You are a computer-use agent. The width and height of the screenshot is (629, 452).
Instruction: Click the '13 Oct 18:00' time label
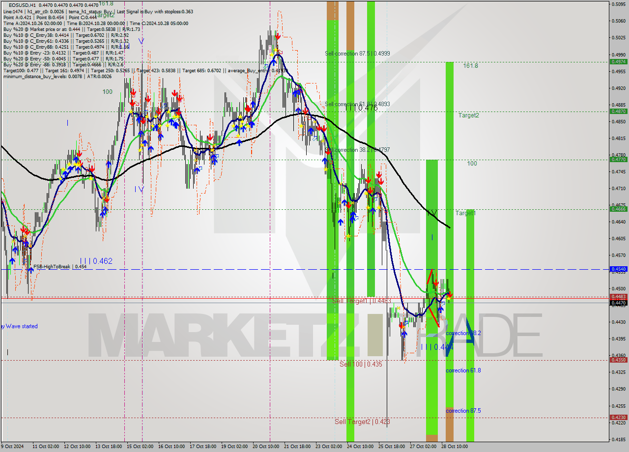(109, 447)
